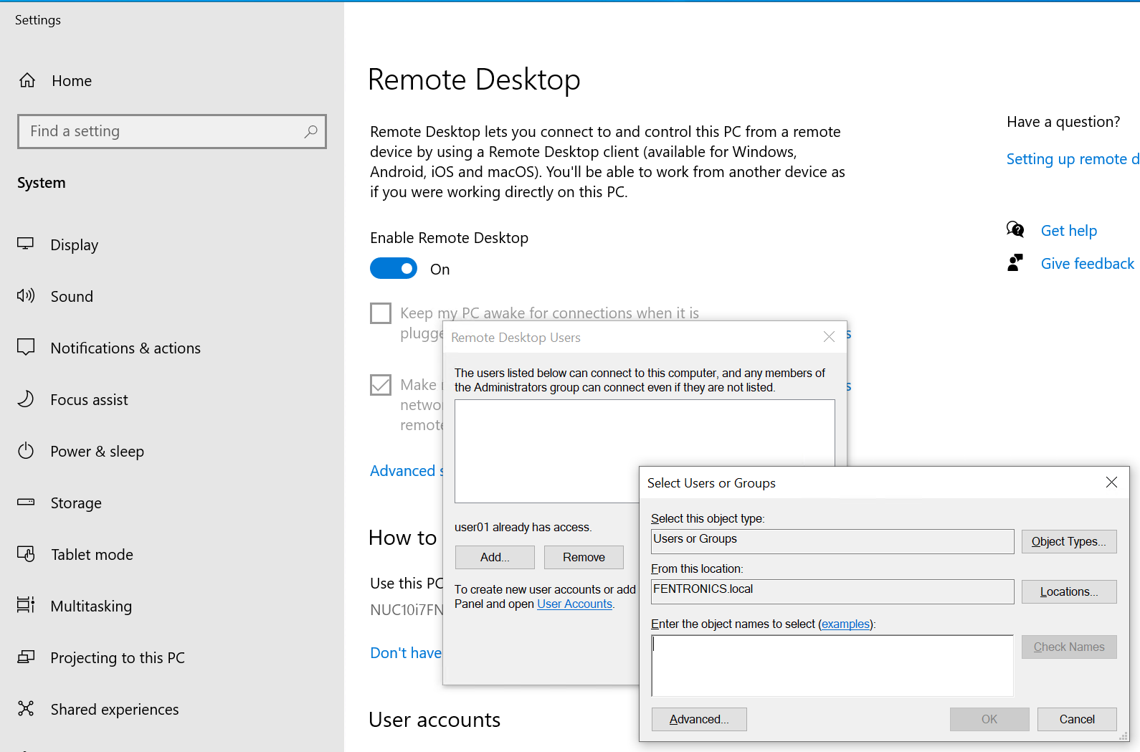
Task: Click the Tablet mode icon
Action: (x=26, y=553)
